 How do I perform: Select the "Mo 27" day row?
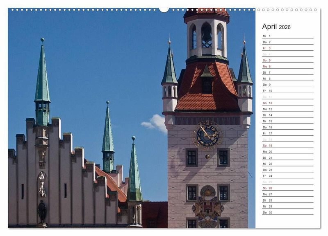(x=288, y=194)
